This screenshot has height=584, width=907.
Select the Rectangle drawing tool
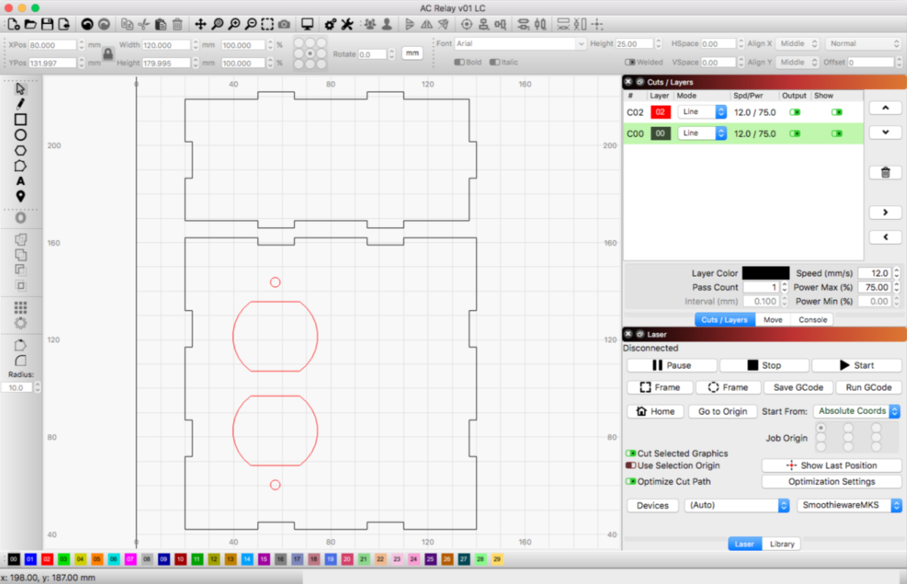click(x=20, y=119)
